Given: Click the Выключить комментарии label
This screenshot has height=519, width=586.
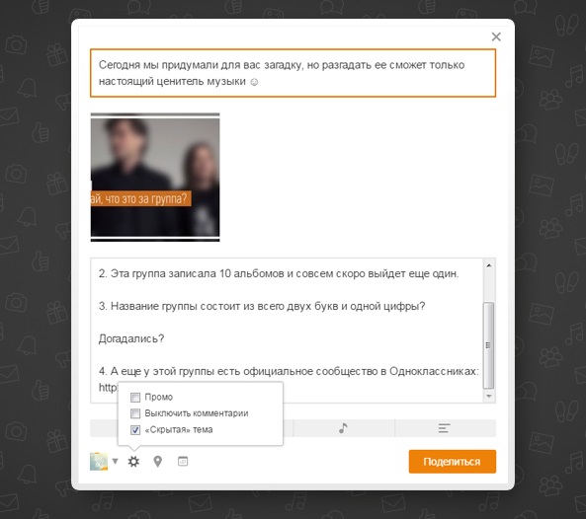Looking at the screenshot, I should [197, 413].
